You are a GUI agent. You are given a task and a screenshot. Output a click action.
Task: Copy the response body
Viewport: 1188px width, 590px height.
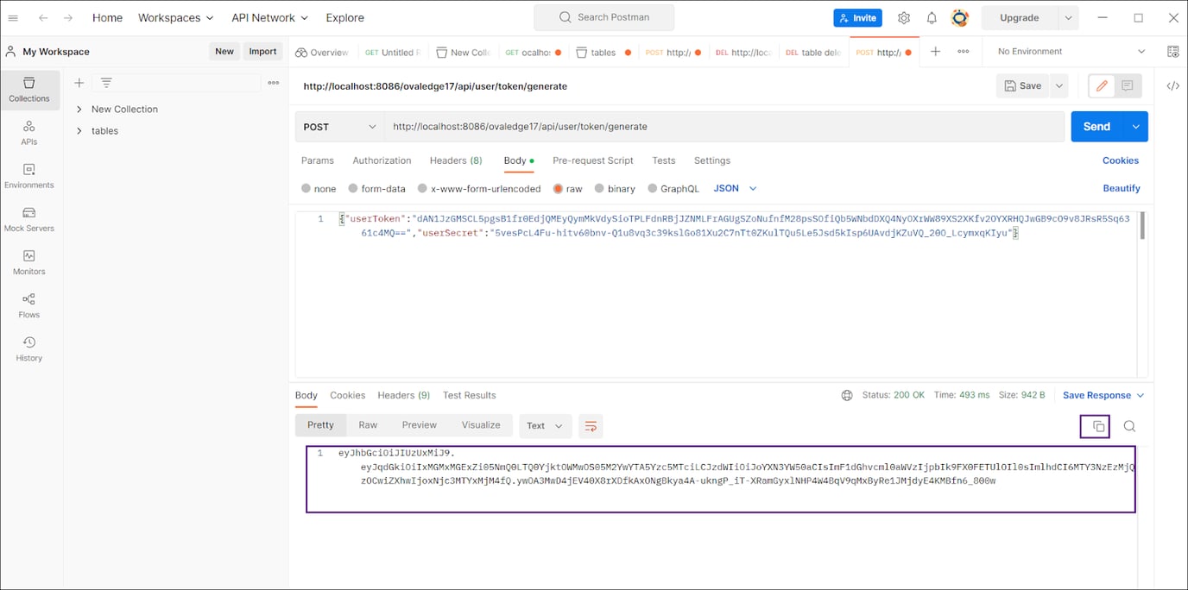click(x=1095, y=425)
